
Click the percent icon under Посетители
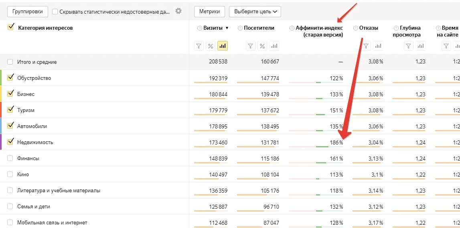click(x=262, y=46)
